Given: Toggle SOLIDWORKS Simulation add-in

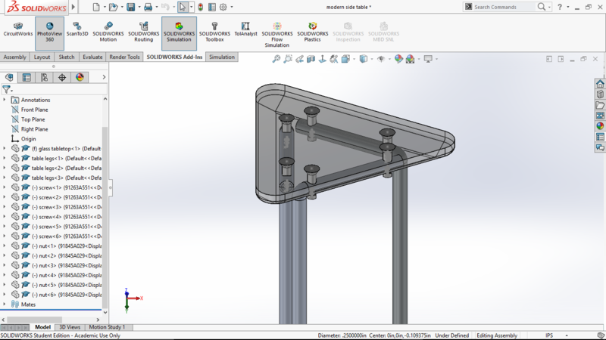Looking at the screenshot, I should (179, 32).
